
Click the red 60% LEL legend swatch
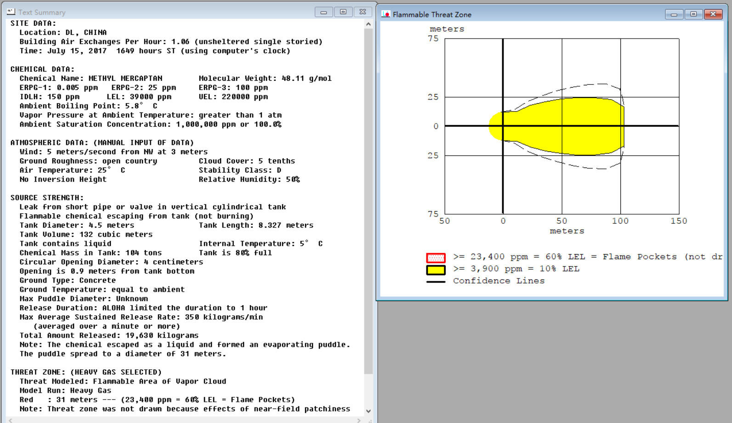(436, 257)
